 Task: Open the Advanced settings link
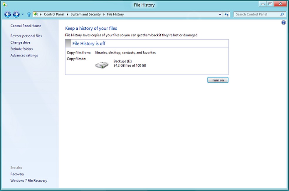tap(24, 55)
